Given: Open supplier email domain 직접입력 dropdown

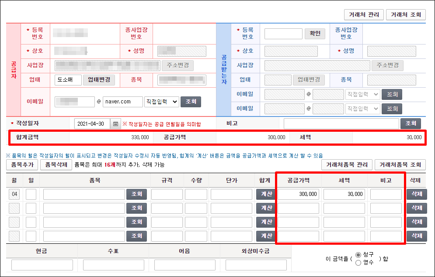Looking at the screenshot, I should pyautogui.click(x=161, y=102).
